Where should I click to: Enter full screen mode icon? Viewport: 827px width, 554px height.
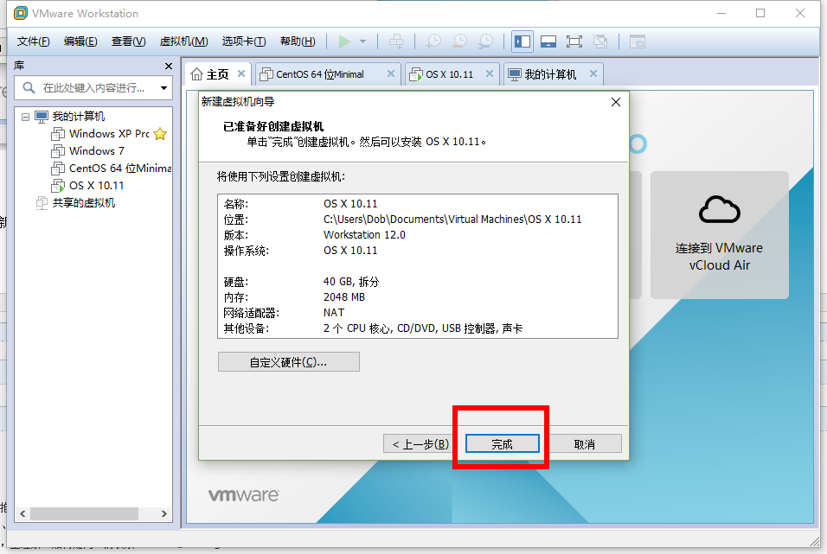574,41
